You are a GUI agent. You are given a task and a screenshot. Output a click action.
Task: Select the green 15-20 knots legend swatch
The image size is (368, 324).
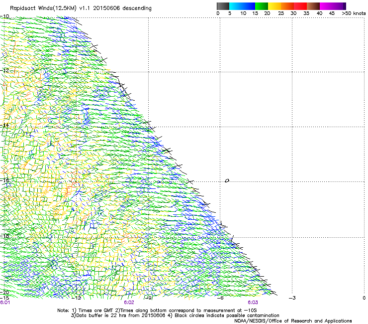[262, 6]
